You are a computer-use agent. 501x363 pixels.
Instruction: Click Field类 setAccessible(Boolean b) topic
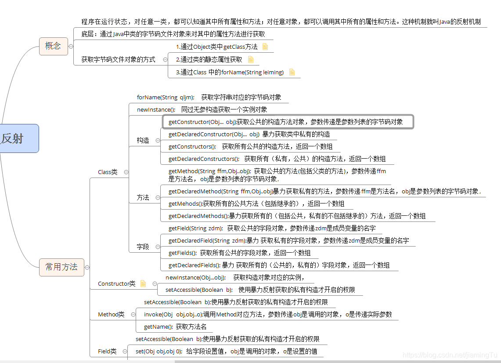click(x=227, y=339)
